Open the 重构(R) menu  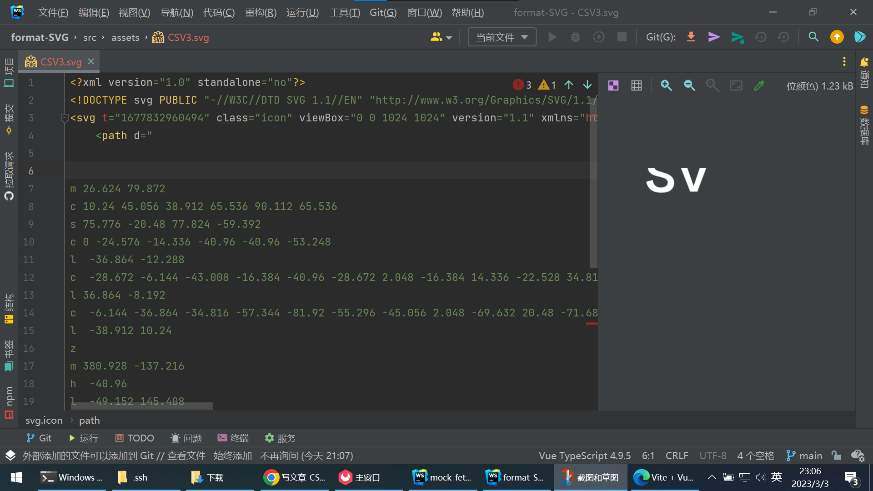click(x=261, y=12)
